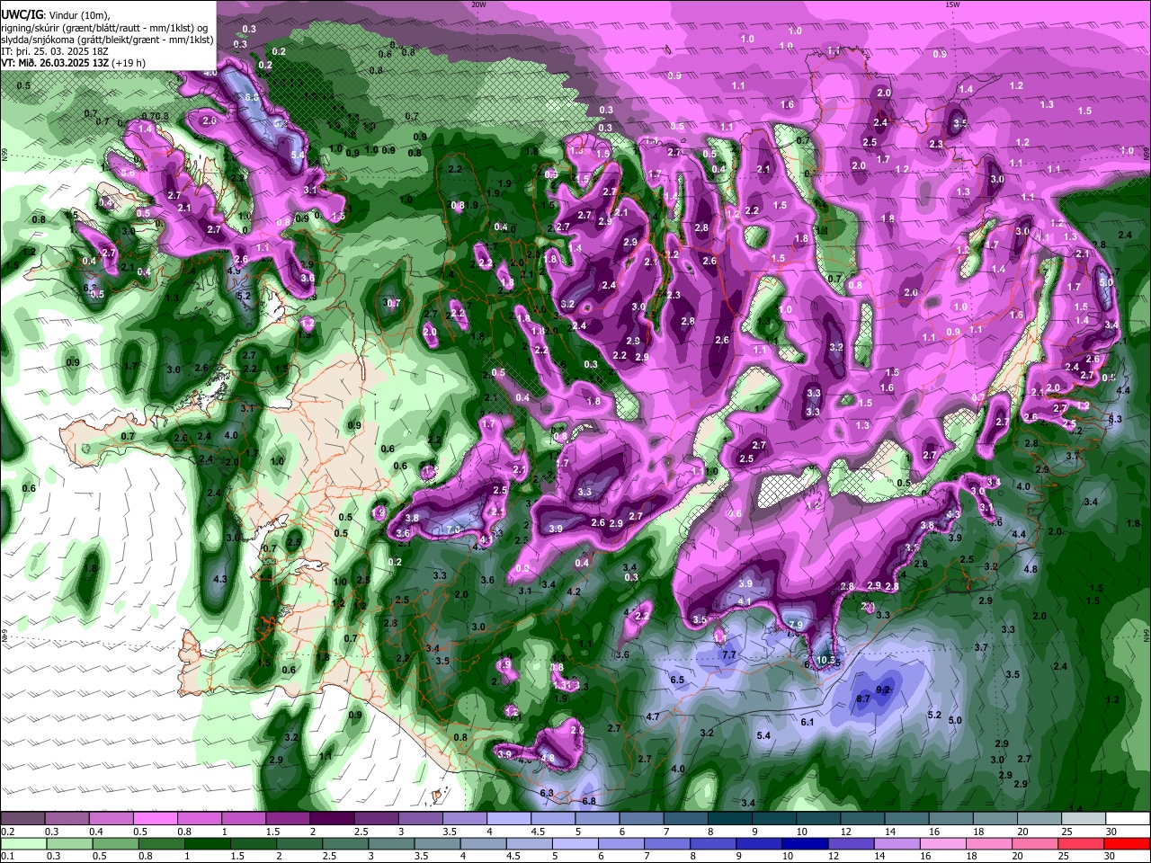Pick the navy blue 10 swatch in lower legend row
This screenshot has width=1151, height=863.
(806, 844)
